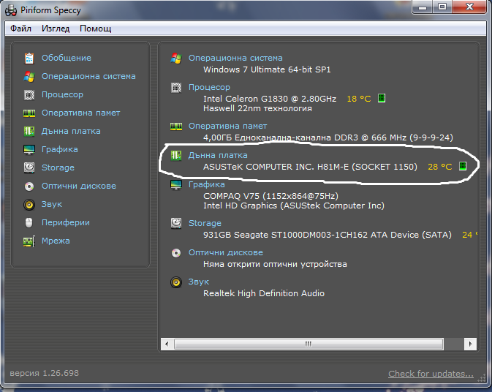Click the 931GB Seagate drive text
This screenshot has height=392, width=492.
pyautogui.click(x=328, y=235)
